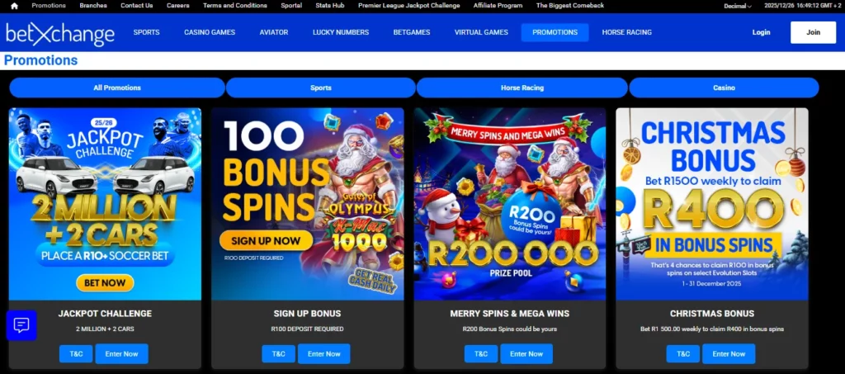Viewport: 845px width, 374px height.
Task: Select the Casino promotions filter
Action: click(x=724, y=88)
